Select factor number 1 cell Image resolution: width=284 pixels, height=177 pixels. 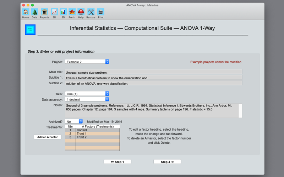point(70,130)
